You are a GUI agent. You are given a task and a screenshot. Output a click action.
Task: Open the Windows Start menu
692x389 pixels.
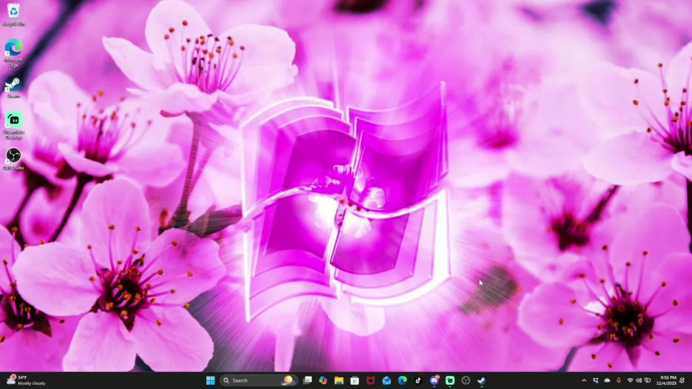point(210,380)
